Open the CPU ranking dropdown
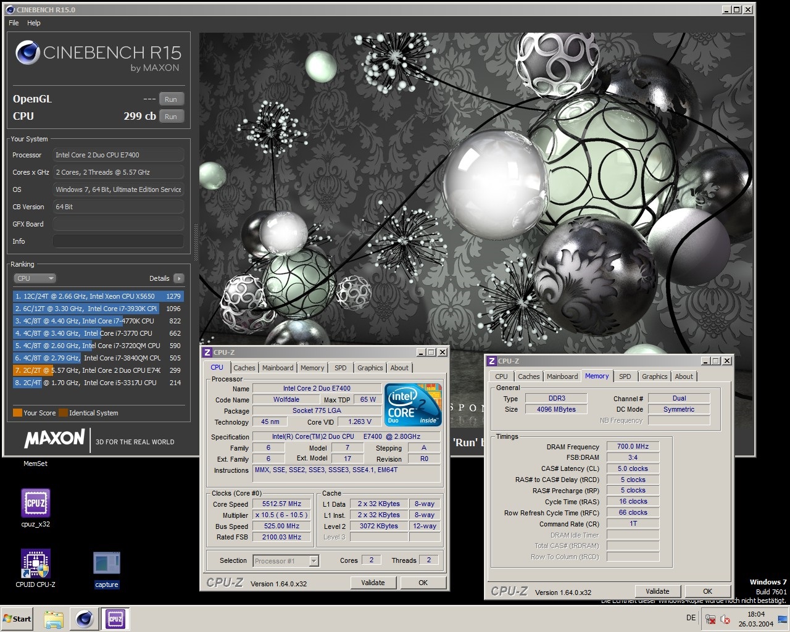The image size is (790, 632). (35, 278)
